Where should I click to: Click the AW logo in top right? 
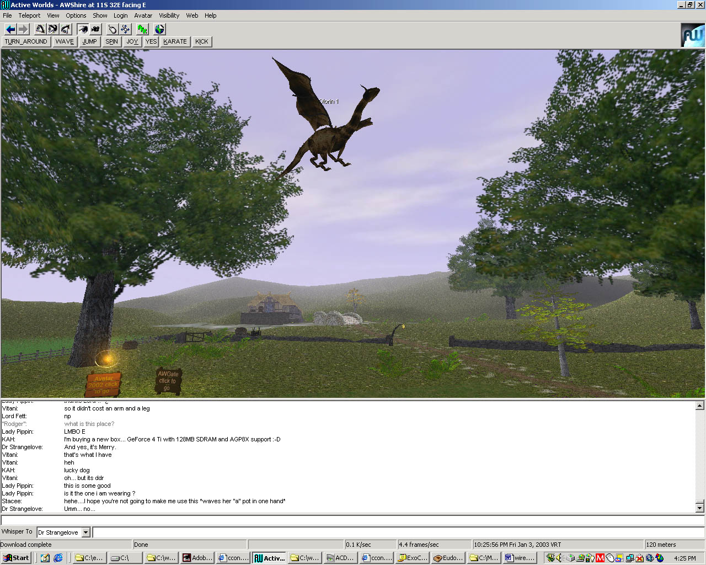pyautogui.click(x=692, y=35)
